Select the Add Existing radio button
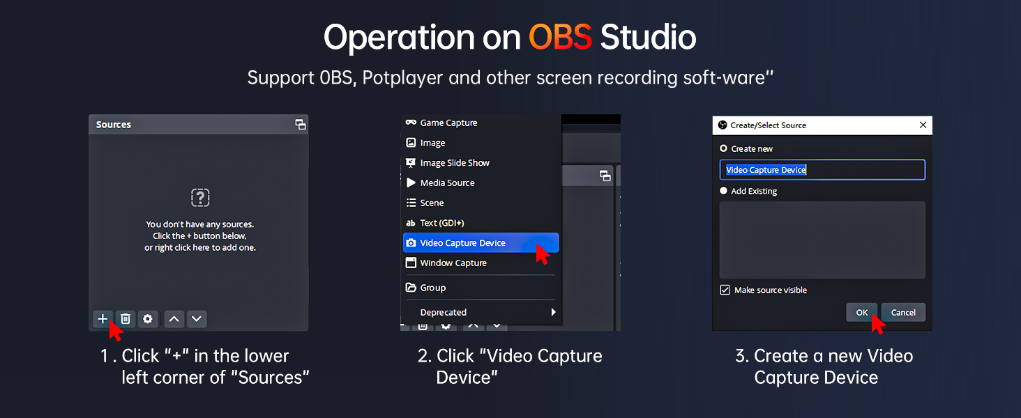The height and width of the screenshot is (418, 1021). point(723,190)
